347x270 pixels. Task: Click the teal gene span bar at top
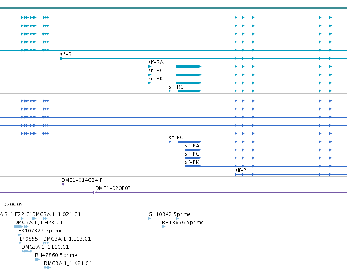click(x=174, y=8)
